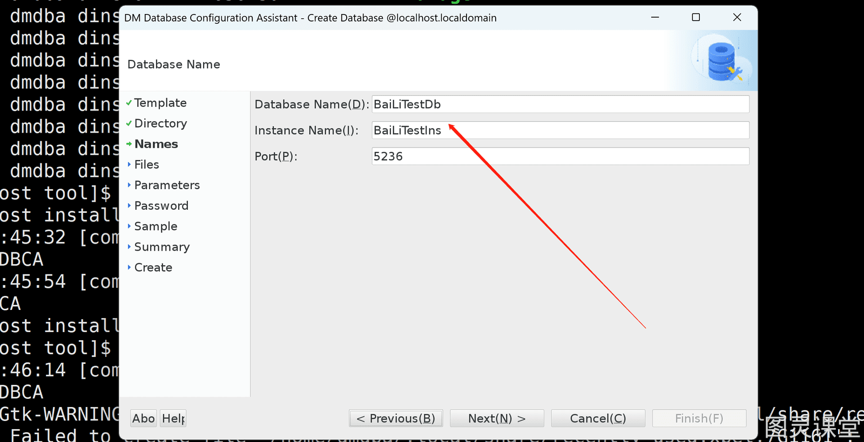Select the Template step in sidebar
The image size is (864, 442).
(160, 102)
